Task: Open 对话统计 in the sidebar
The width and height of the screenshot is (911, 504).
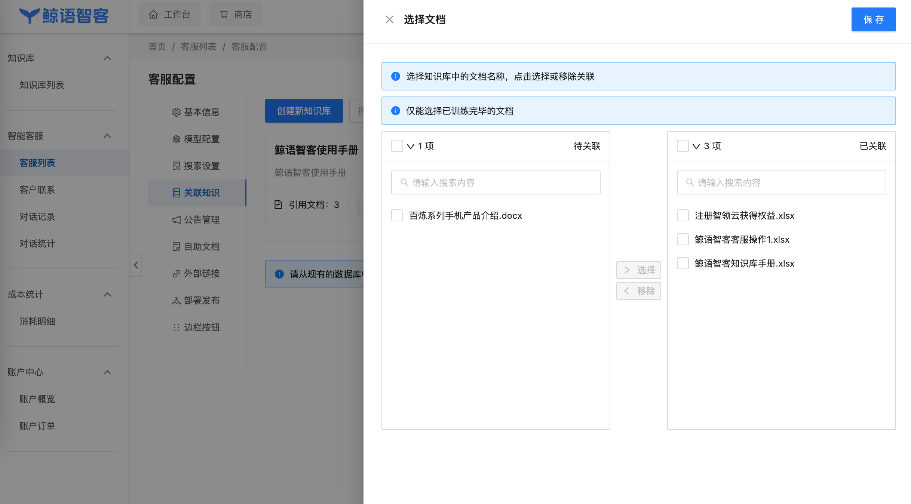Action: pos(37,244)
